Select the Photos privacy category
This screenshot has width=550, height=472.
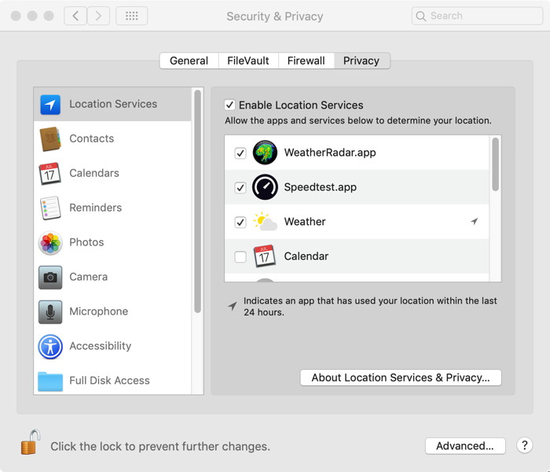(86, 242)
